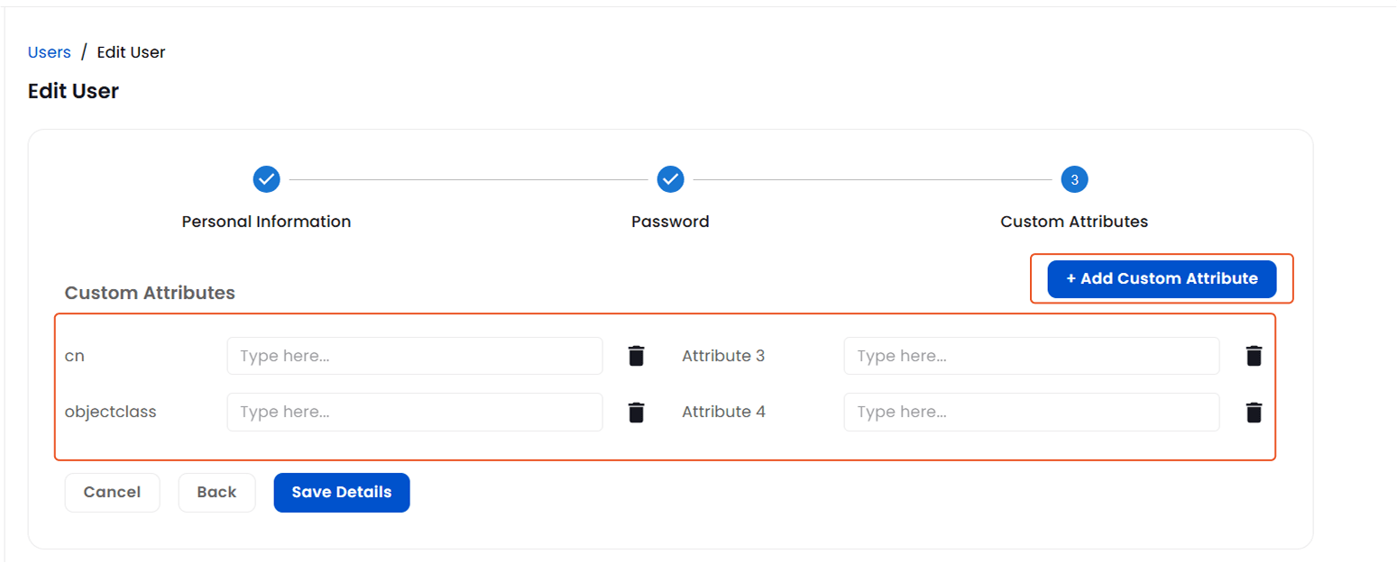This screenshot has width=1397, height=563.
Task: Save the user details
Action: [341, 492]
